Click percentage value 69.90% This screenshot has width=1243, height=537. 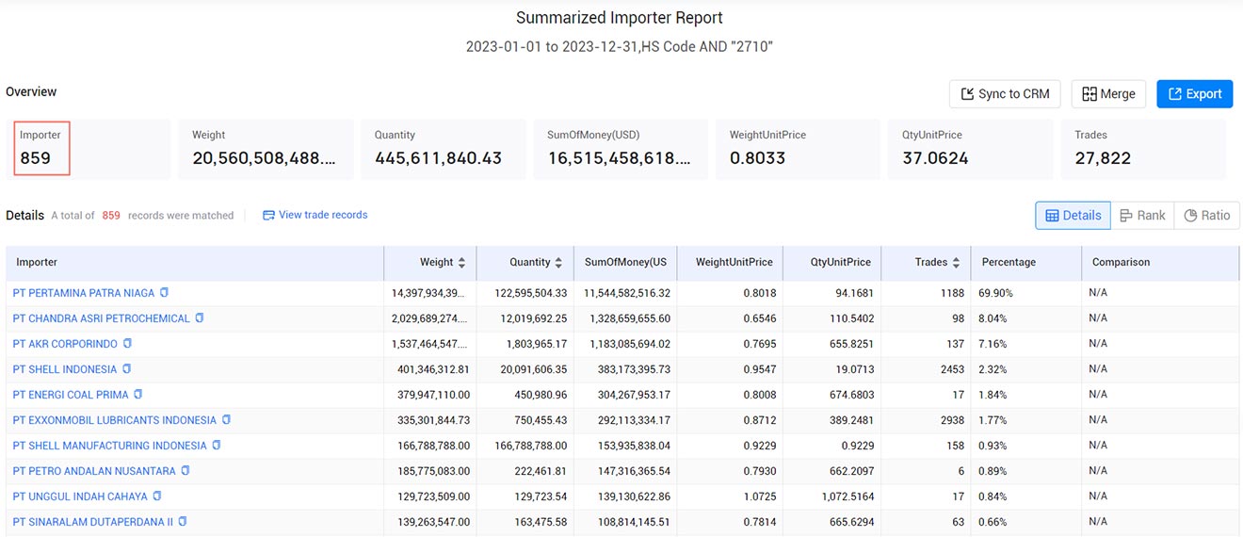(995, 293)
